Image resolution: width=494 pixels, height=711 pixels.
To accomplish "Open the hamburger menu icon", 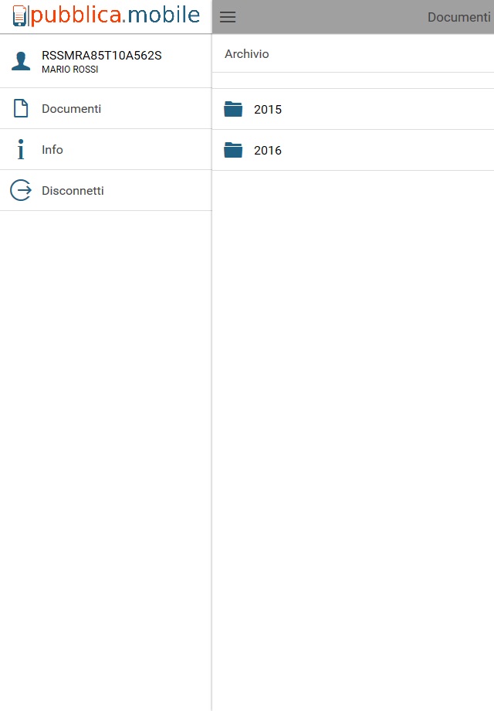I will 228,17.
